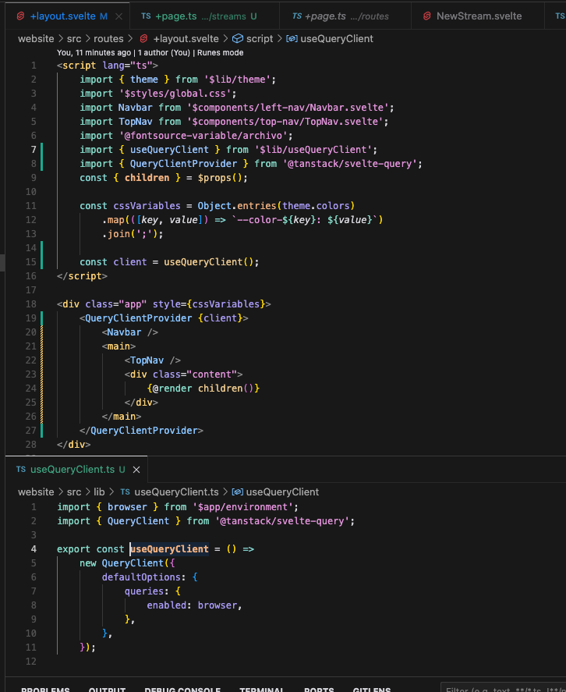
Task: Click the 'Runes mode' code lens
Action: [220, 53]
